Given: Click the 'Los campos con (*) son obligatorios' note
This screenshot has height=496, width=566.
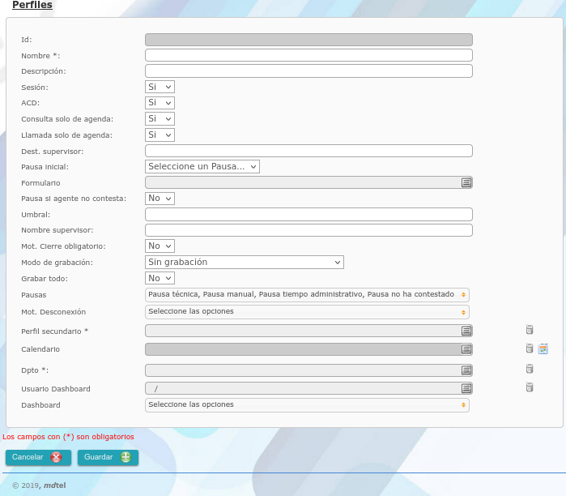Looking at the screenshot, I should (68, 437).
